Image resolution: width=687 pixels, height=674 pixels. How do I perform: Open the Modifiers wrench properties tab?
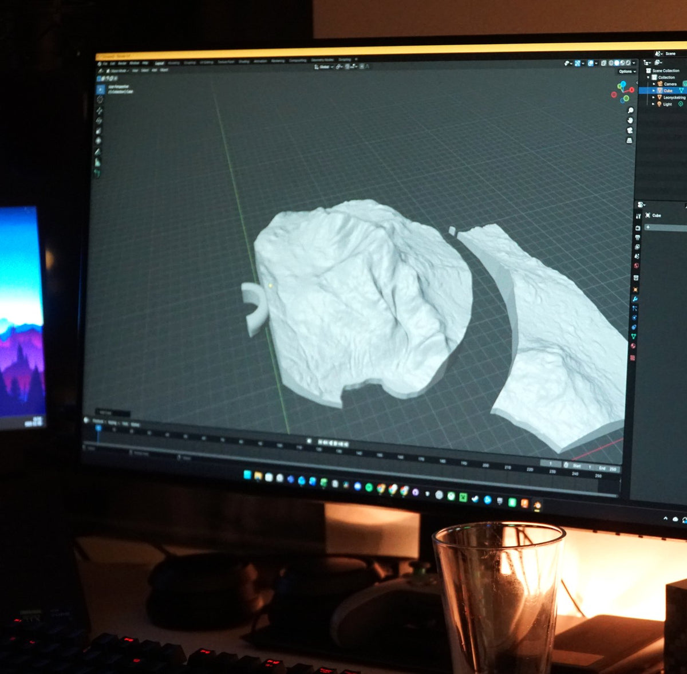coord(635,299)
